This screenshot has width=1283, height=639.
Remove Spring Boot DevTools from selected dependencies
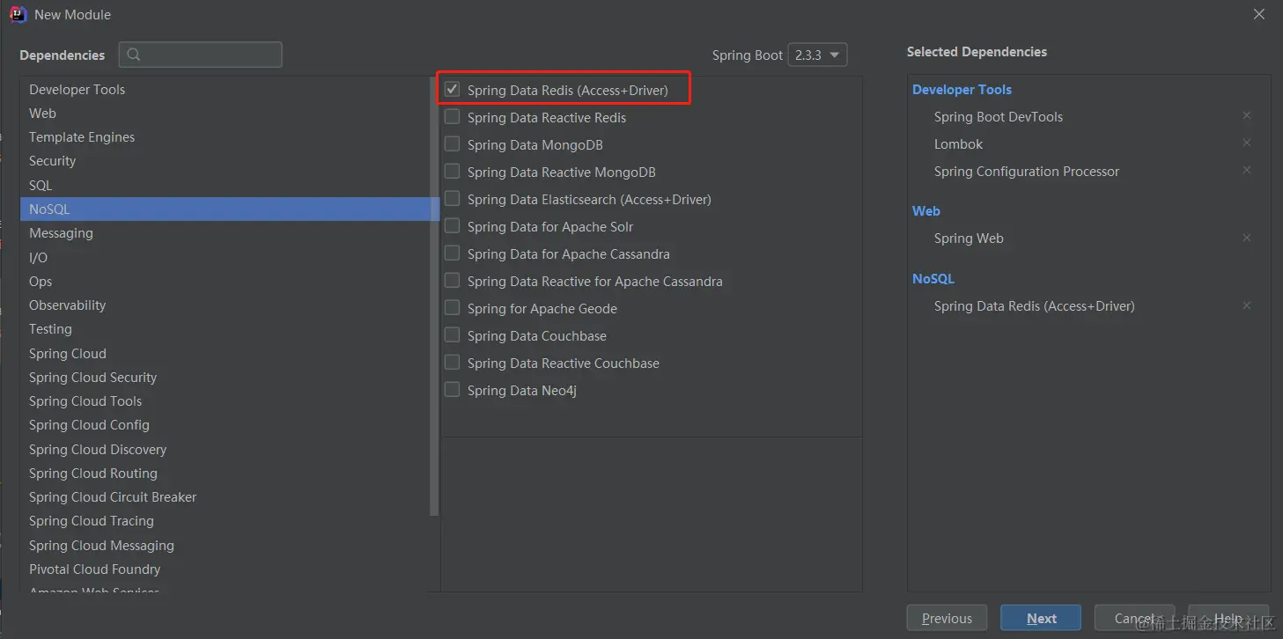coord(1246,115)
